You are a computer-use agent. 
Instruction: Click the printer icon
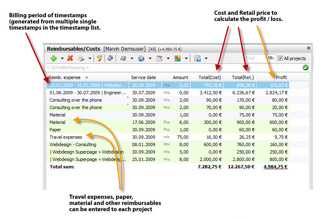(x=81, y=58)
